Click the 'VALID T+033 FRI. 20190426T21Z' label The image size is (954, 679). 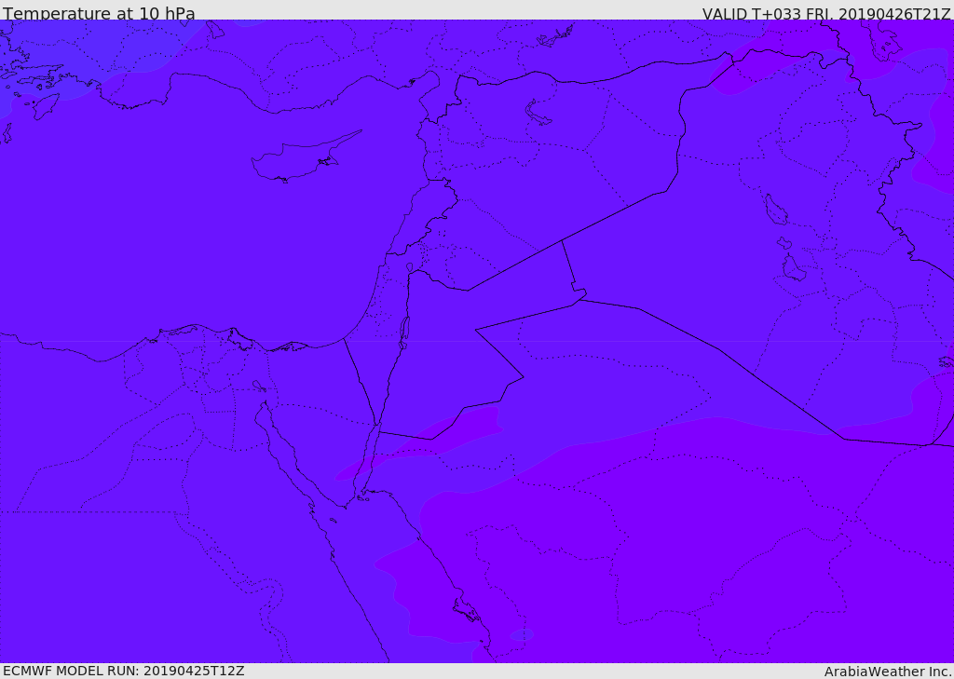tap(826, 13)
